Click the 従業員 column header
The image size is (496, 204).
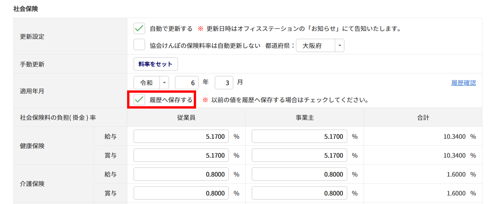coord(186,117)
